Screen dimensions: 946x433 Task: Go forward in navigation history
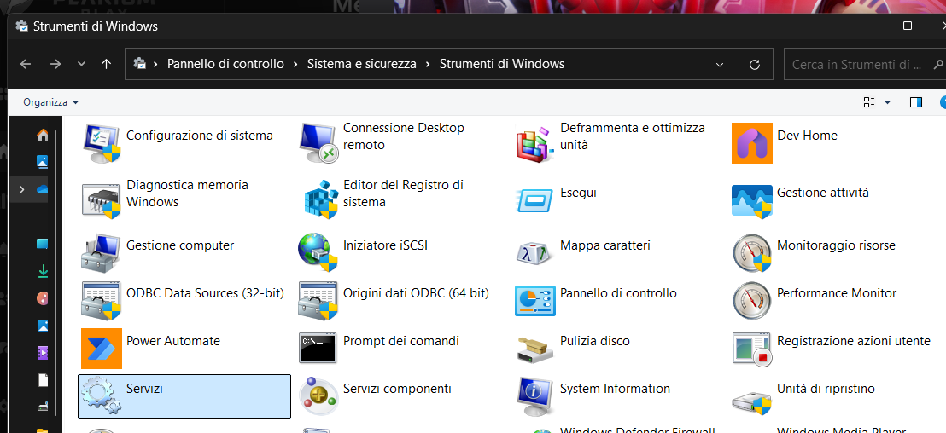coord(55,64)
